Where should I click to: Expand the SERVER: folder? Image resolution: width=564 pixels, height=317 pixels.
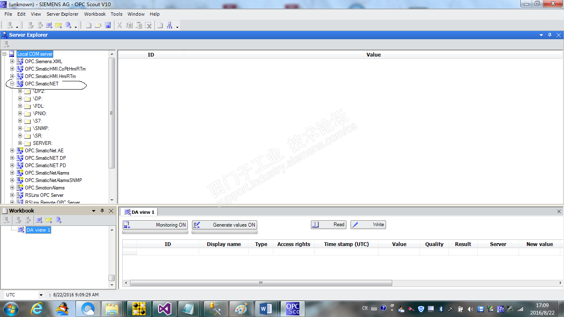pyautogui.click(x=20, y=143)
